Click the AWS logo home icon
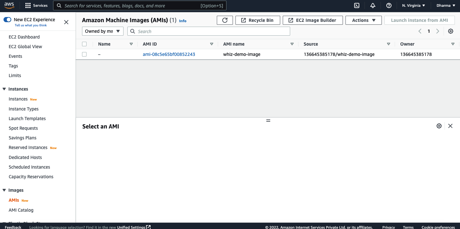The width and height of the screenshot is (460, 229). click(x=9, y=5)
